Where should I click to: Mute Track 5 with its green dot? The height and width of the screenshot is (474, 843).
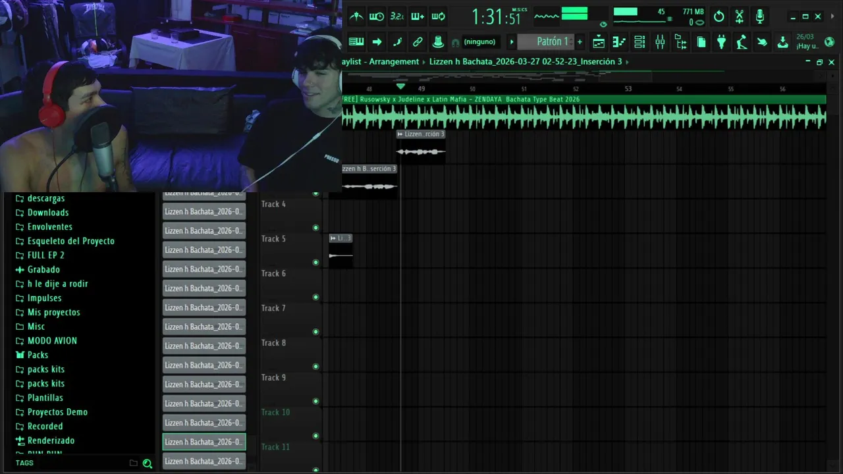(315, 262)
